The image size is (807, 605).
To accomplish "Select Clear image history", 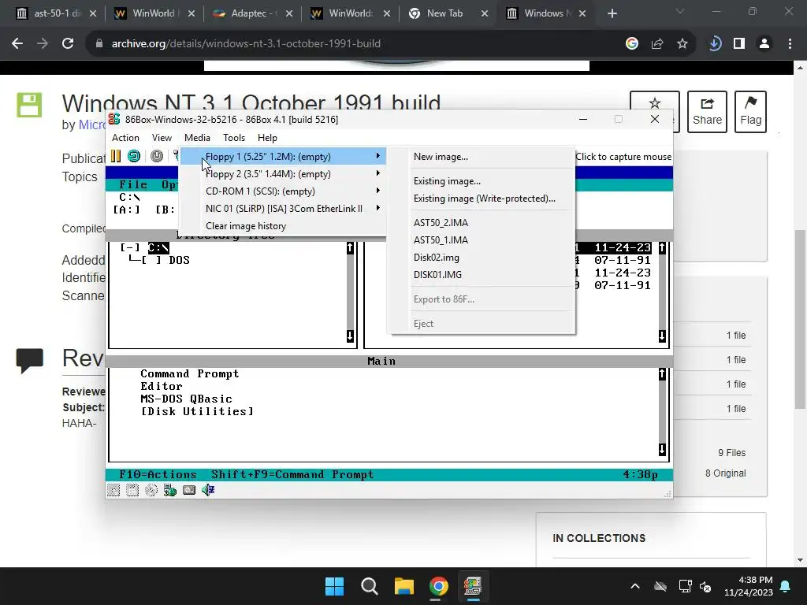I will (283, 226).
